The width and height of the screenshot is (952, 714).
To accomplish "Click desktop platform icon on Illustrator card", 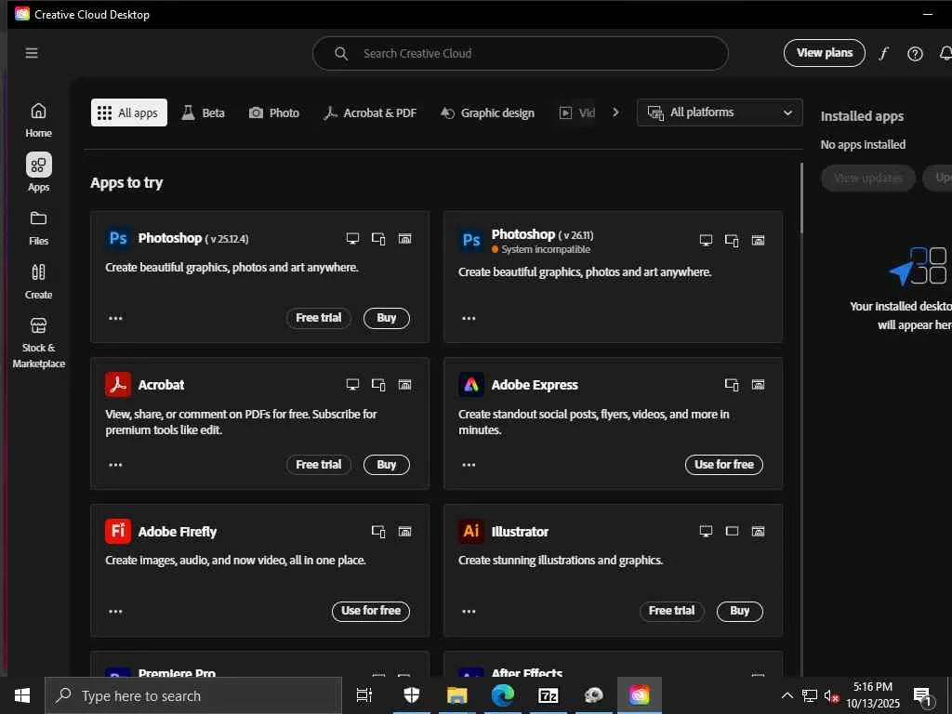I will (x=707, y=531).
